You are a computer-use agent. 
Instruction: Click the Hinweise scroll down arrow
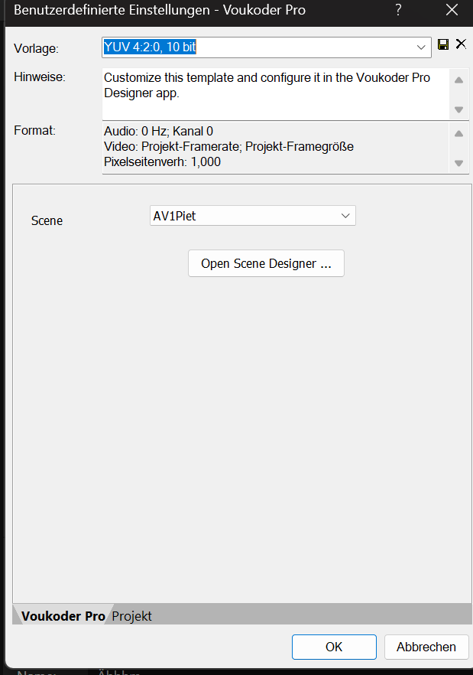click(458, 109)
